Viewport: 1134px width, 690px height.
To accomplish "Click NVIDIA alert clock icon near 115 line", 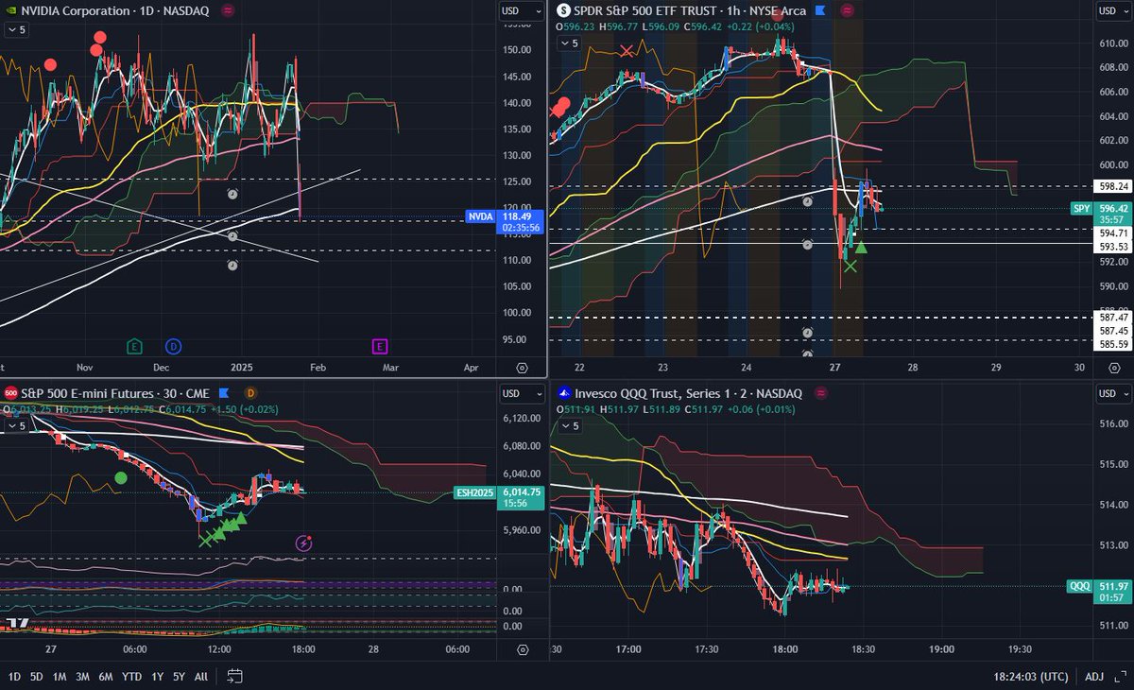I will [x=233, y=236].
